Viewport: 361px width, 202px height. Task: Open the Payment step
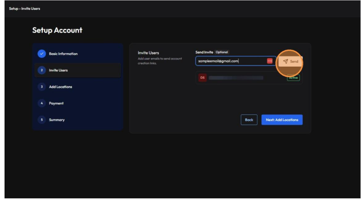tap(77, 103)
